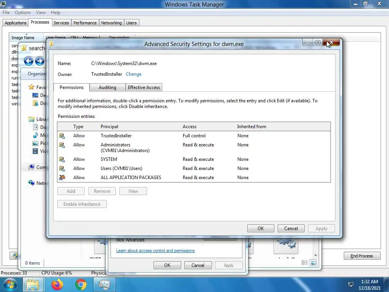This screenshot has width=389, height=292.
Task: Open File Explorer from the taskbar
Action: [x=33, y=284]
